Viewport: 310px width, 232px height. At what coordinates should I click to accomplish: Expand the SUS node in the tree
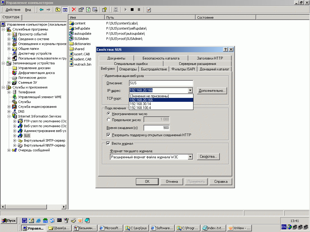point(15,136)
